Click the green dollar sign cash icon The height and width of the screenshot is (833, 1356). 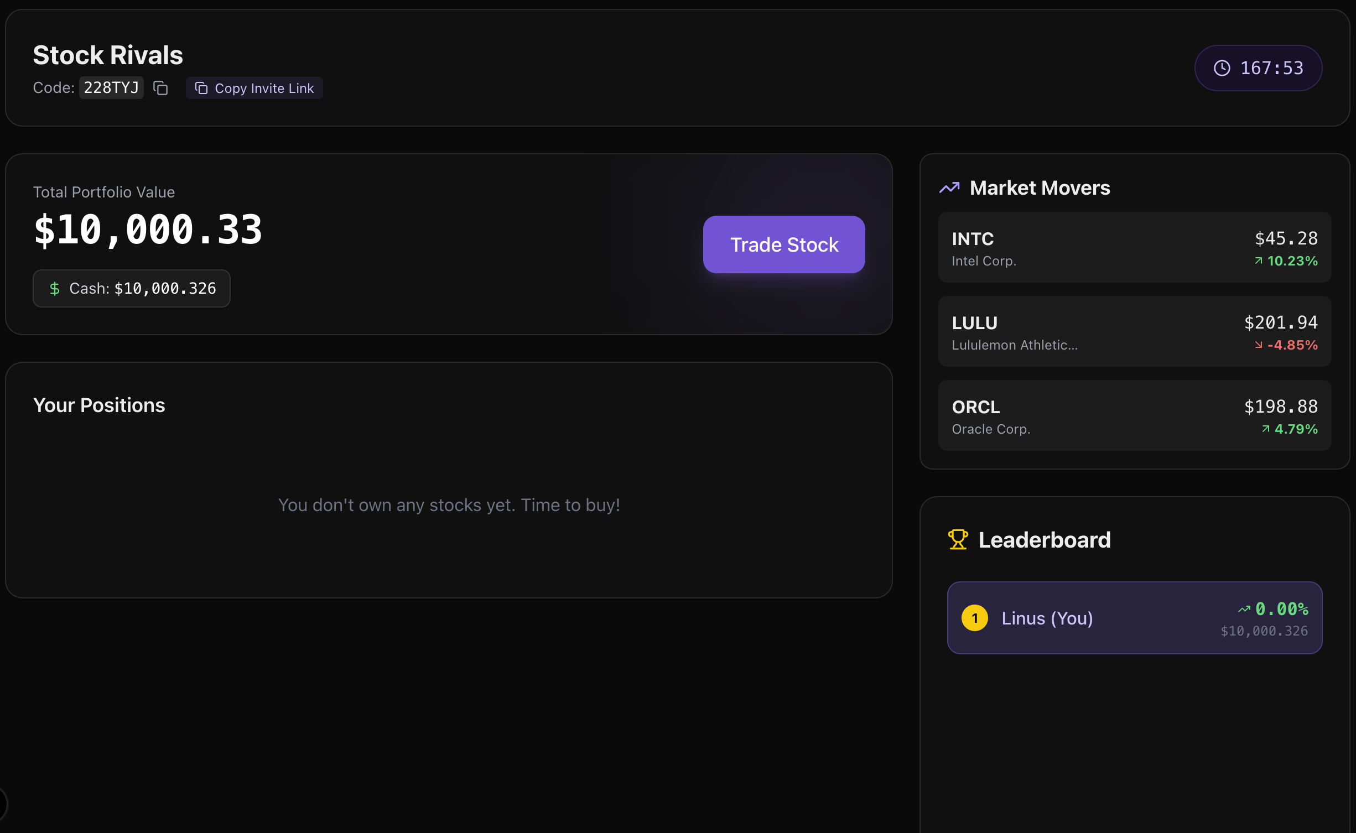coord(54,289)
